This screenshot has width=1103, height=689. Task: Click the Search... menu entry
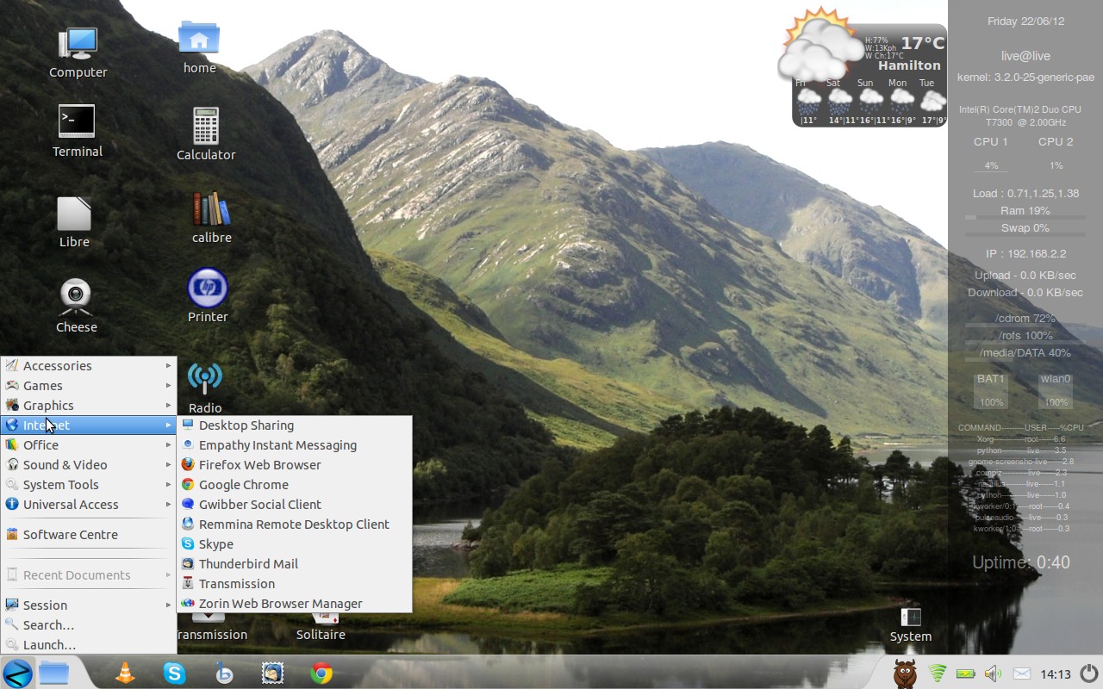pyautogui.click(x=48, y=625)
